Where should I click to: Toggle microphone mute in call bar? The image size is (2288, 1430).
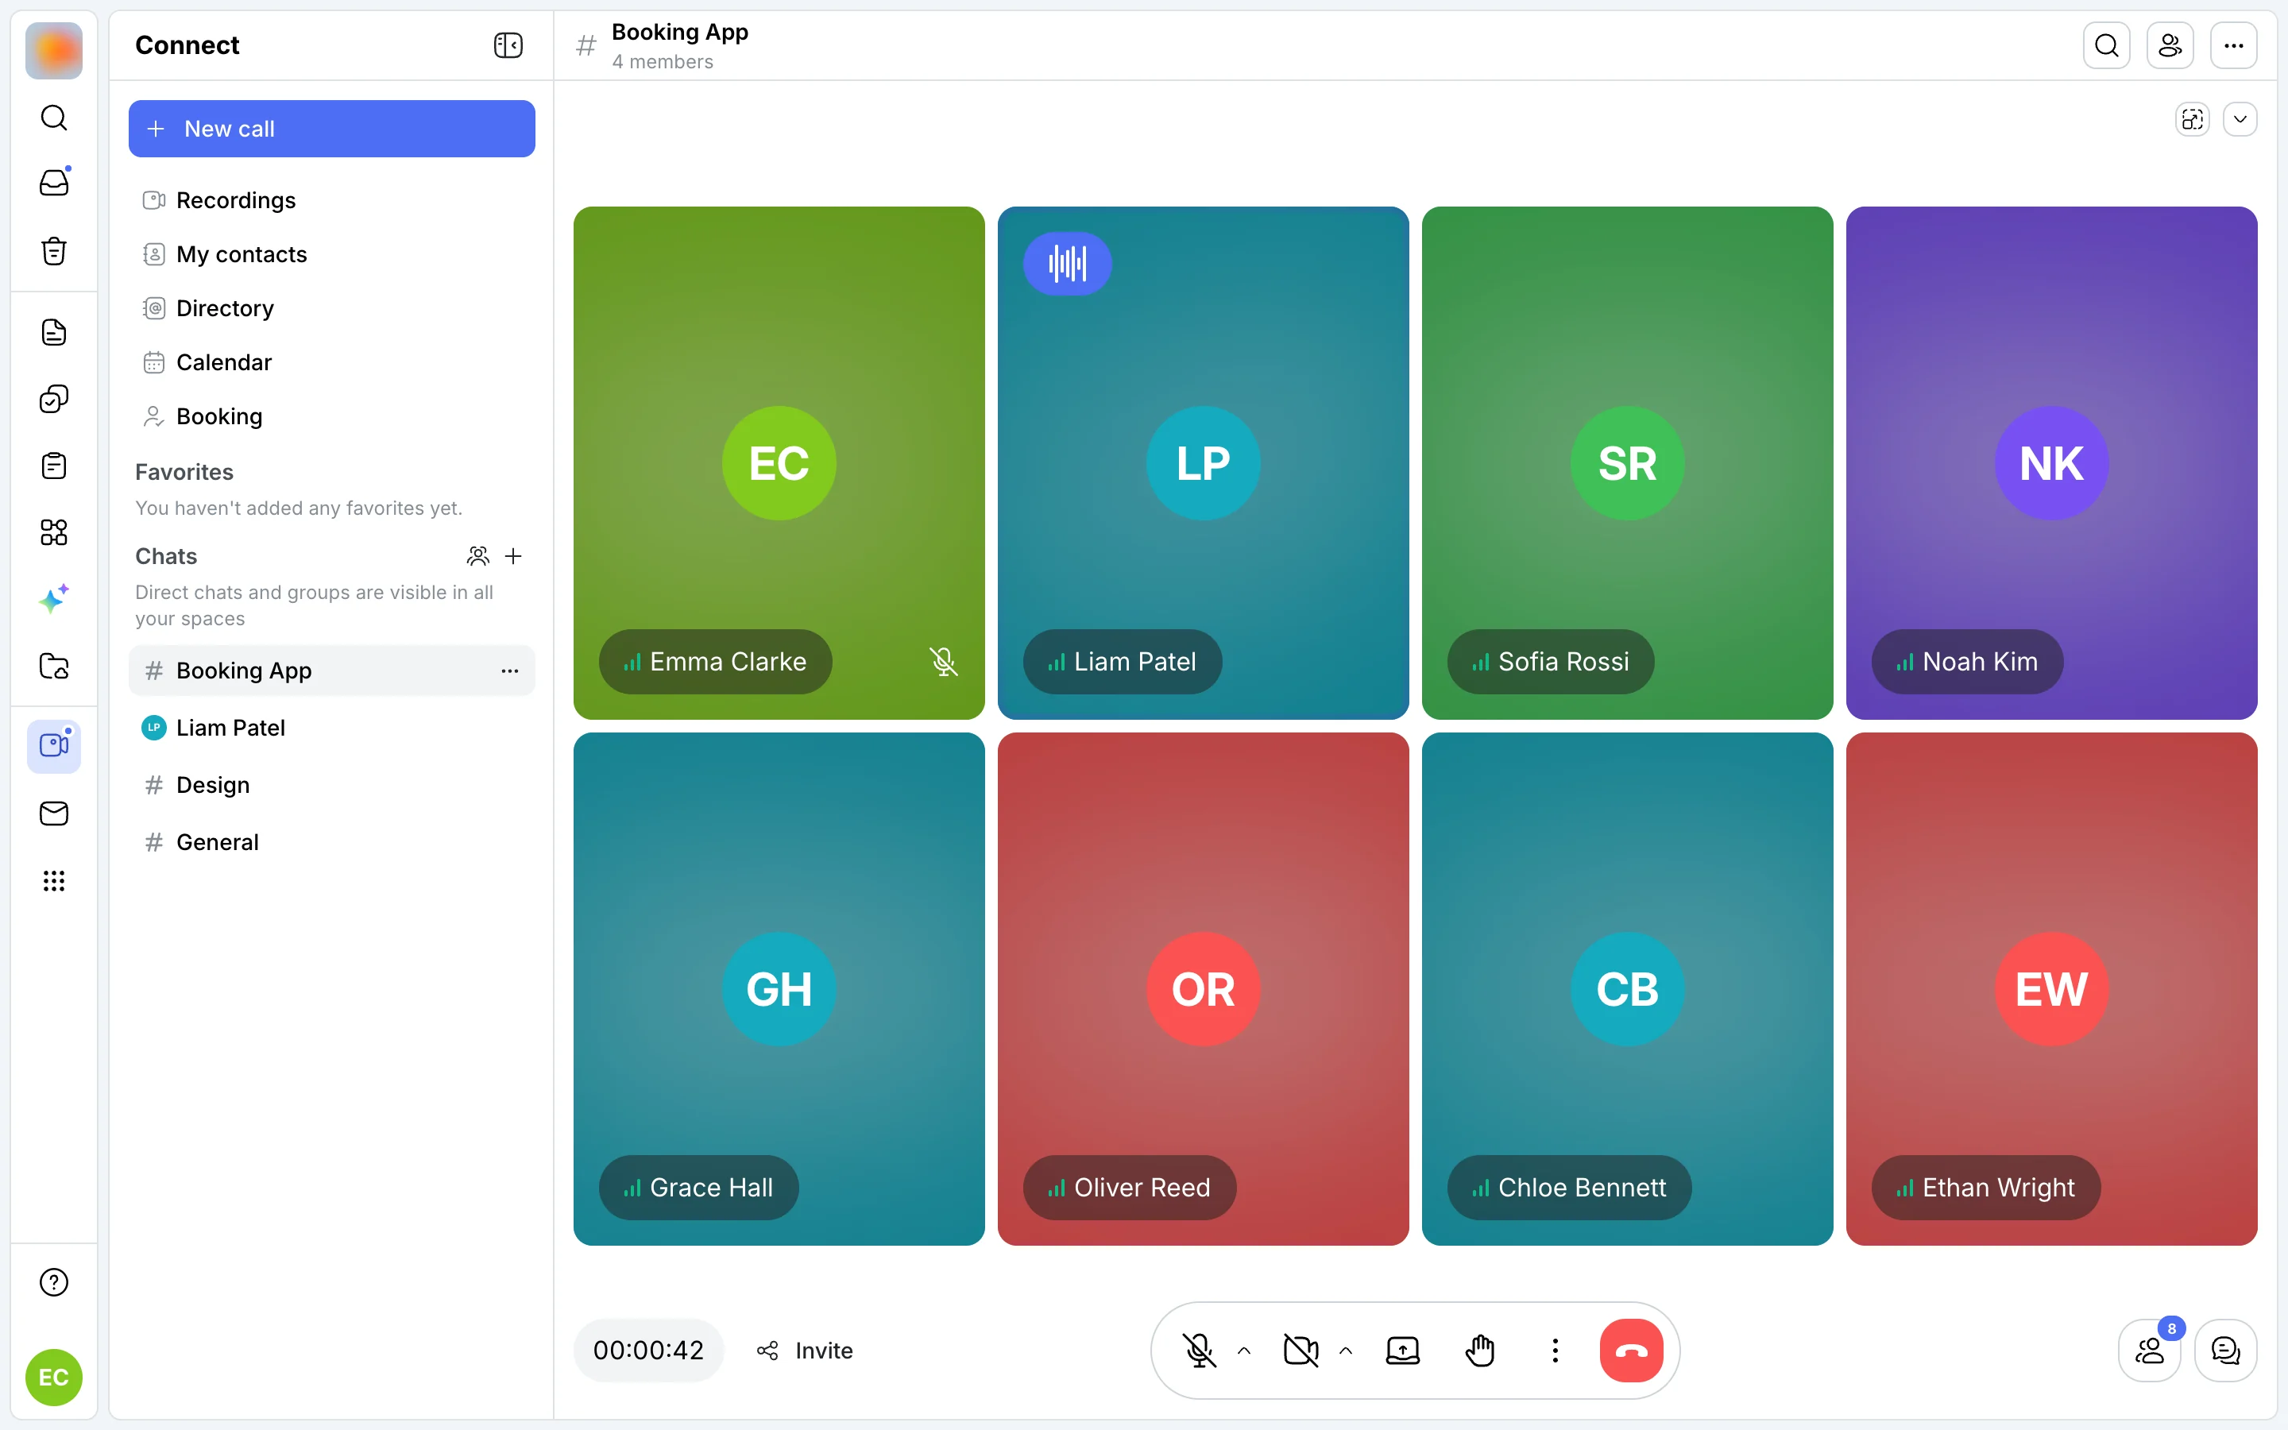point(1199,1351)
